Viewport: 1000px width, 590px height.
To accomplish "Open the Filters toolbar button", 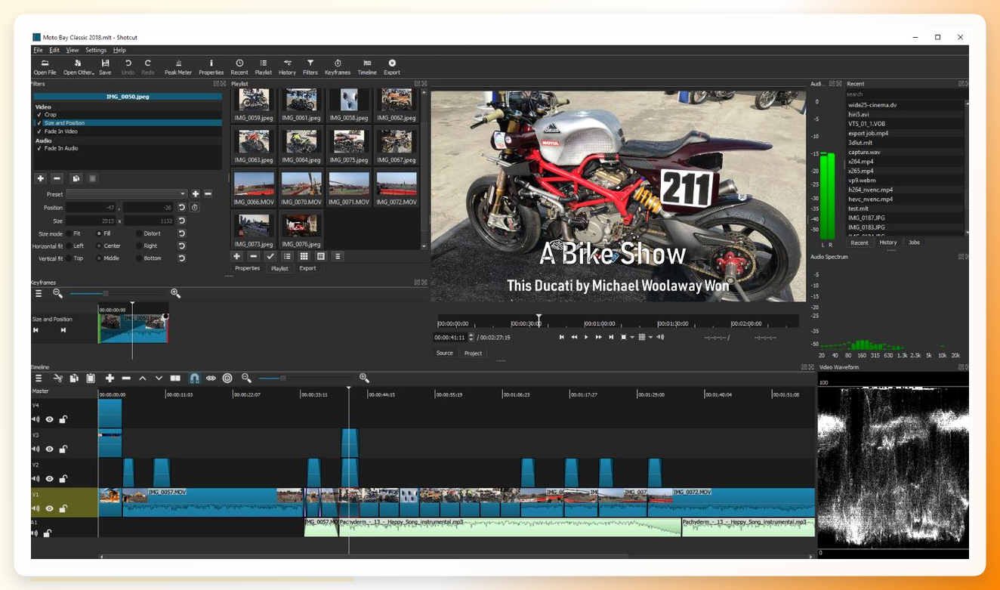I will point(310,67).
